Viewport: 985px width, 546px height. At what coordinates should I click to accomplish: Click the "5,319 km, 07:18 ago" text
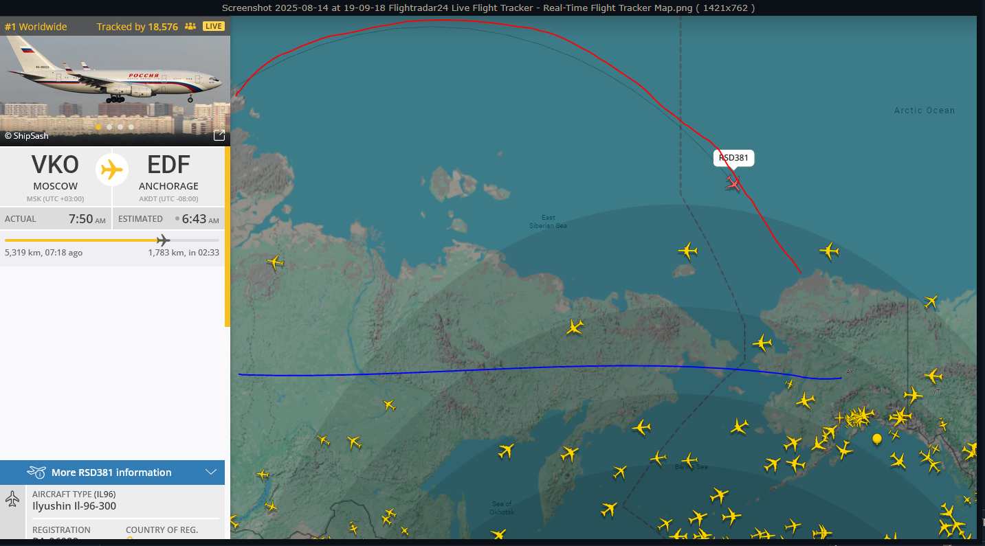click(x=43, y=253)
